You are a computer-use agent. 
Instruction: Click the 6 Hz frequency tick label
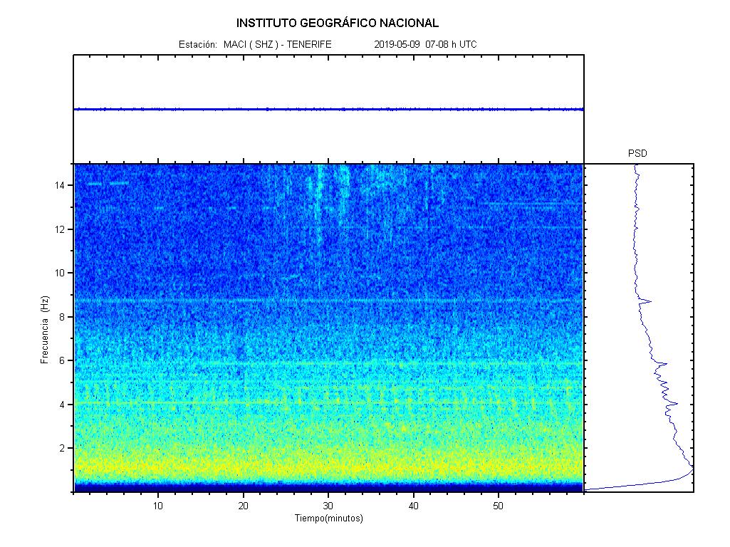pos(63,360)
